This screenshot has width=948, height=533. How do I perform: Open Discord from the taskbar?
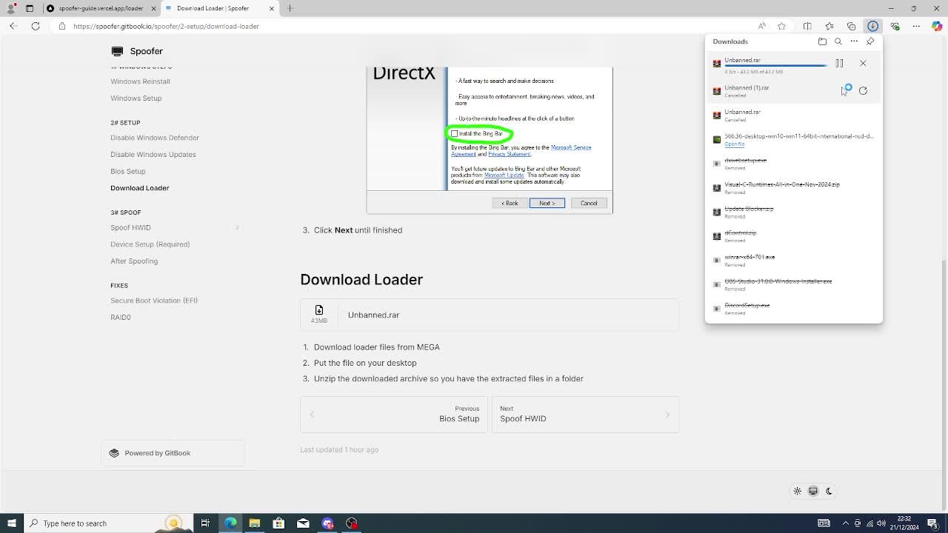point(327,523)
